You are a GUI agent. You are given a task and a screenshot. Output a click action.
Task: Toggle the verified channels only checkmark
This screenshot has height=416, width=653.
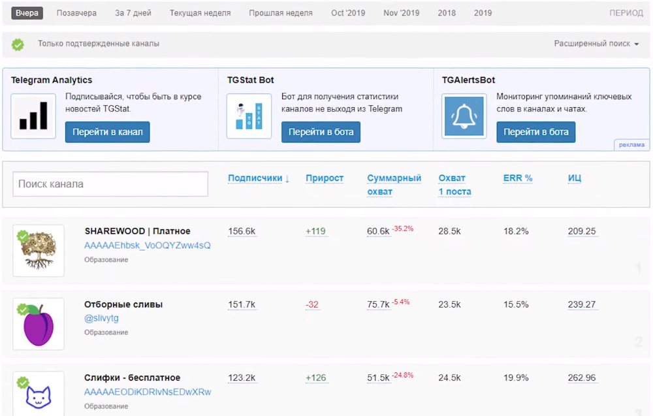[18, 44]
